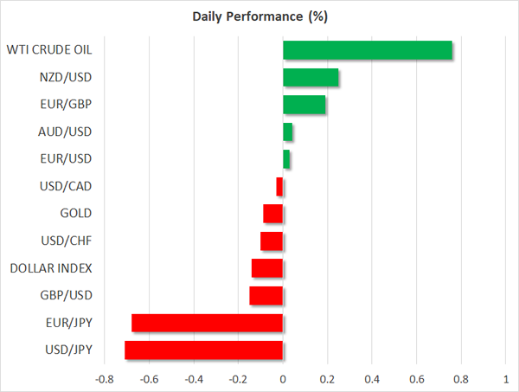Select the USD/JPY long red bar
Screen dimensions: 519x392
click(x=204, y=350)
